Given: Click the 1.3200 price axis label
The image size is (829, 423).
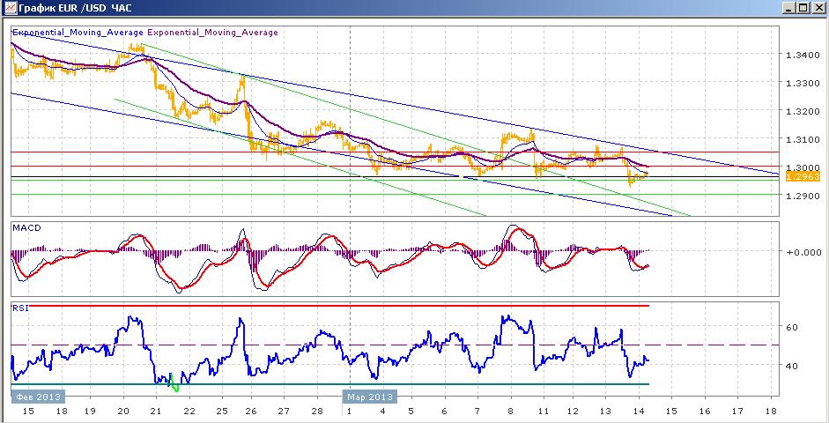Looking at the screenshot, I should tap(803, 112).
